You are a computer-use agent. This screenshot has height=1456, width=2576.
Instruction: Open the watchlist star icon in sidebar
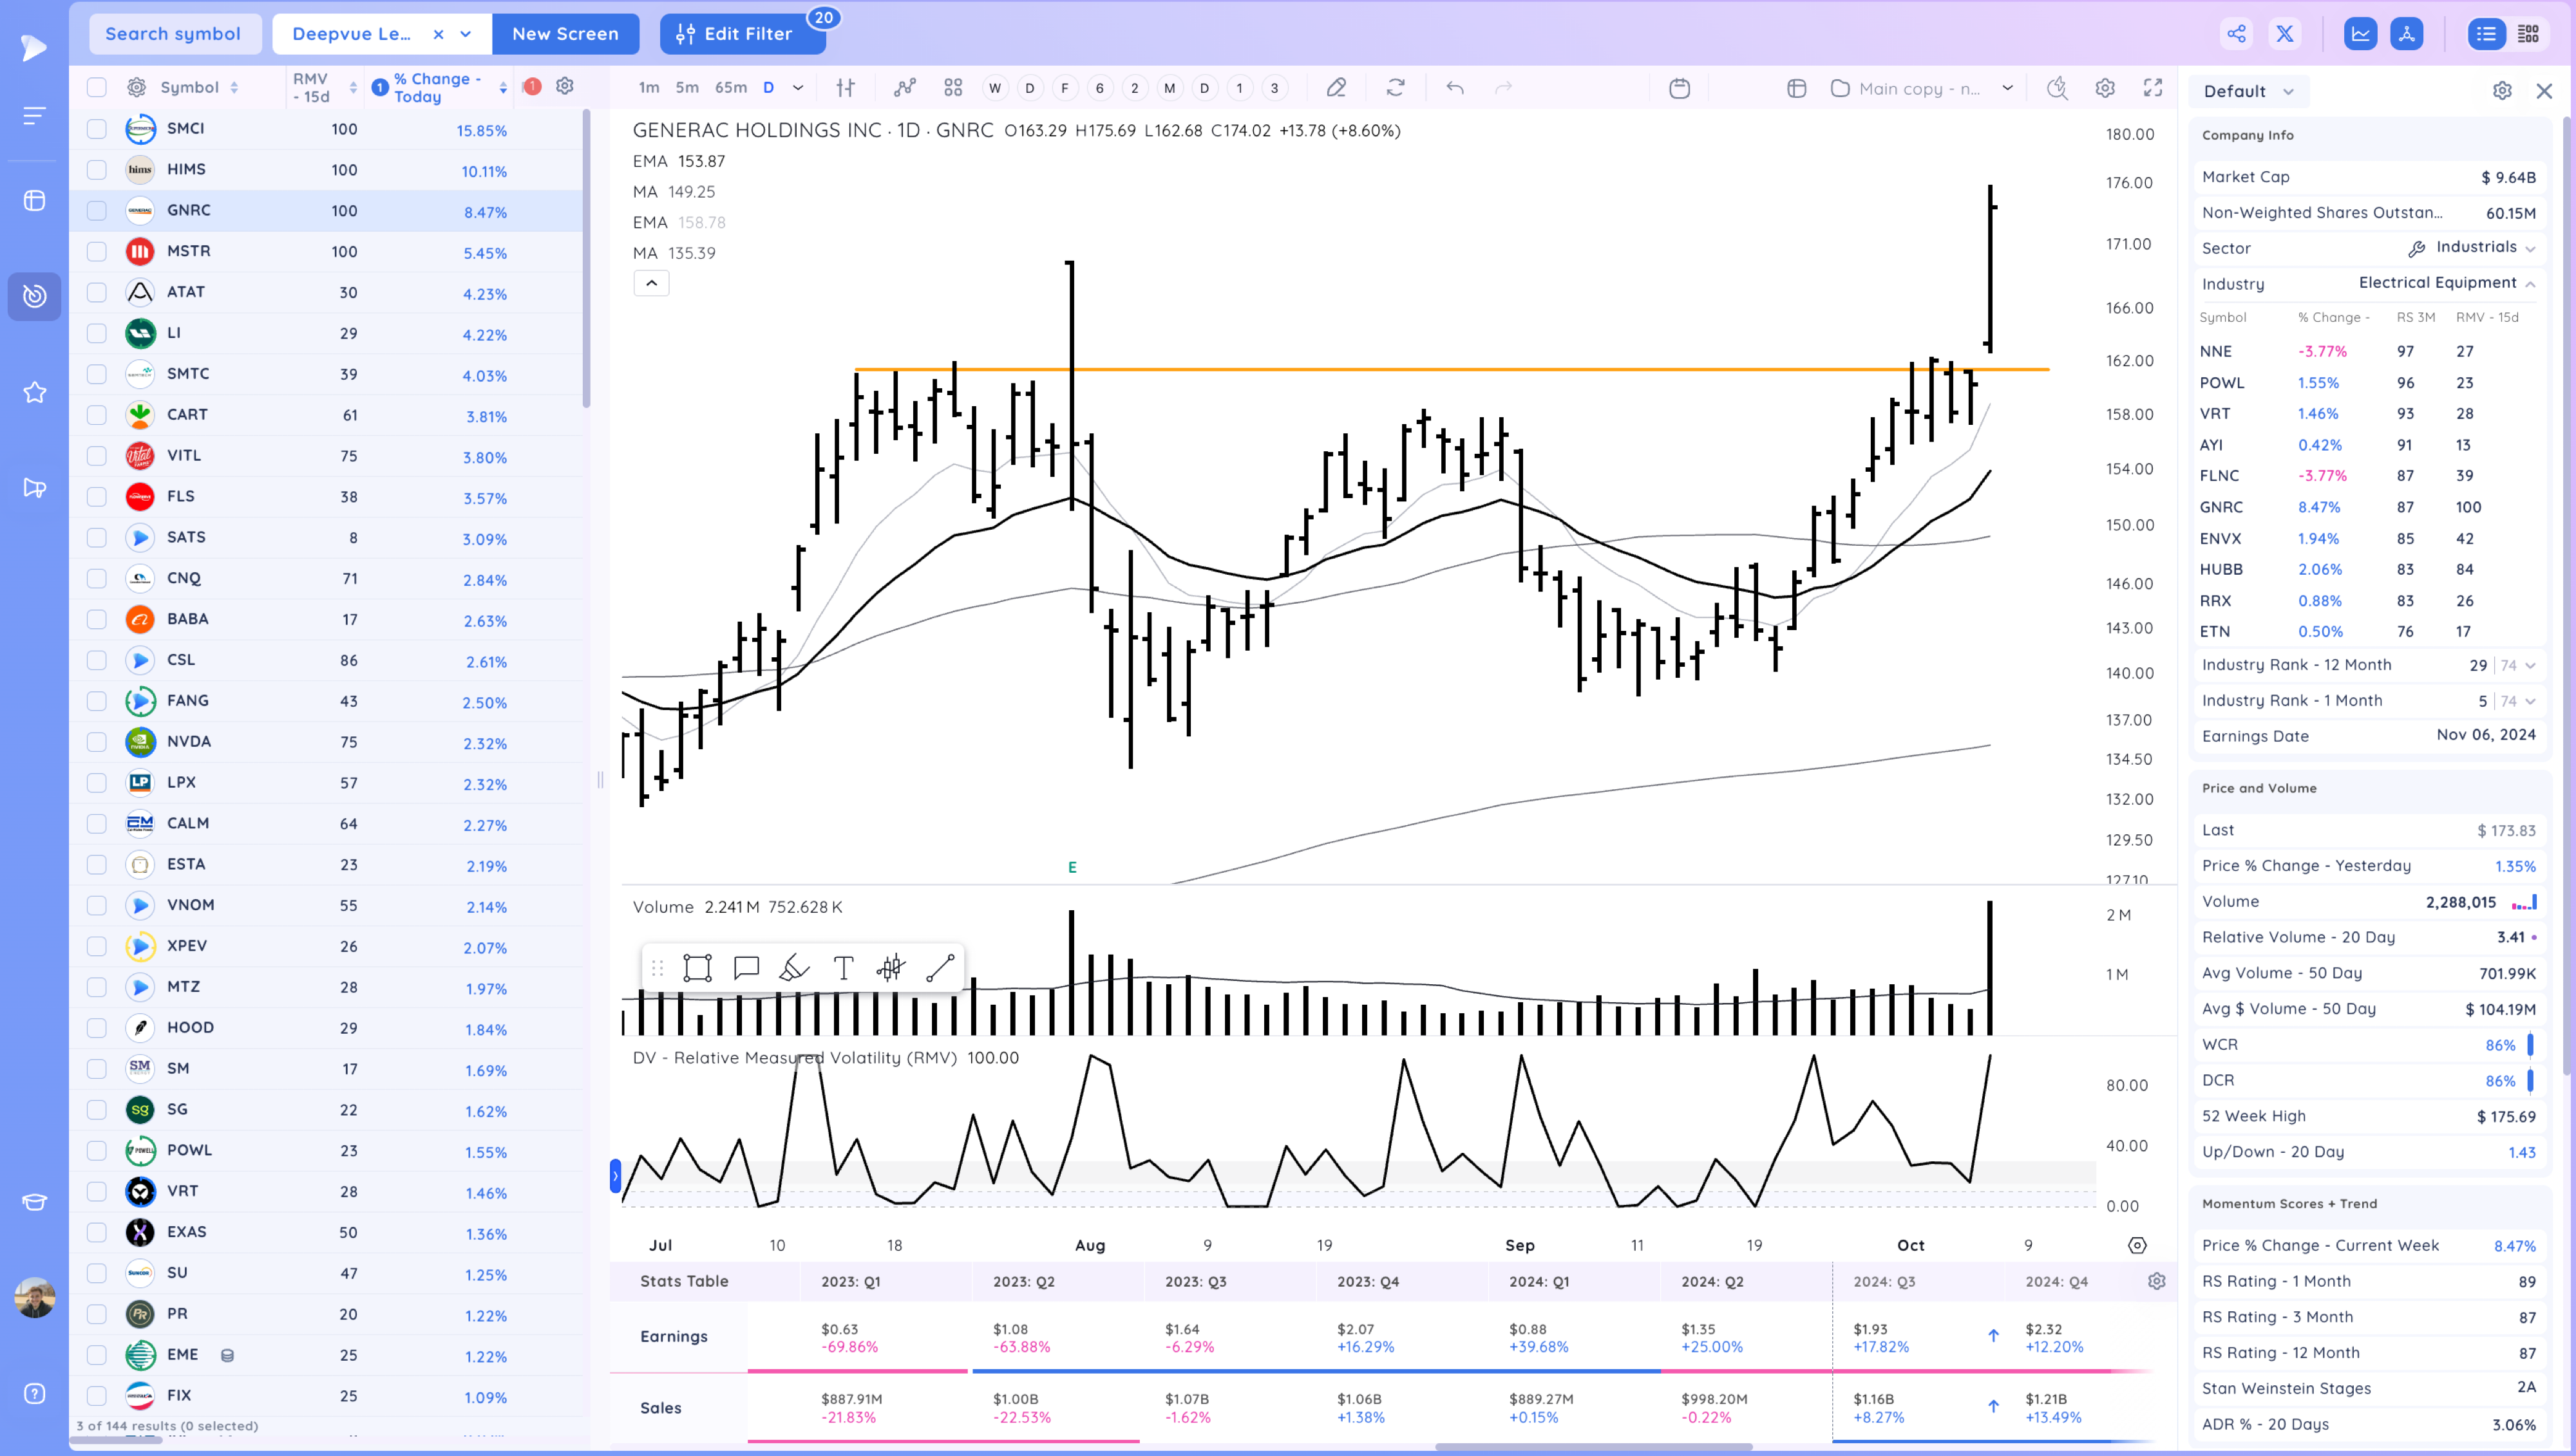coord(34,392)
